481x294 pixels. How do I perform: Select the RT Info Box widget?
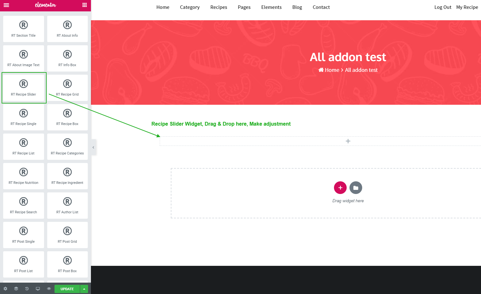(67, 58)
